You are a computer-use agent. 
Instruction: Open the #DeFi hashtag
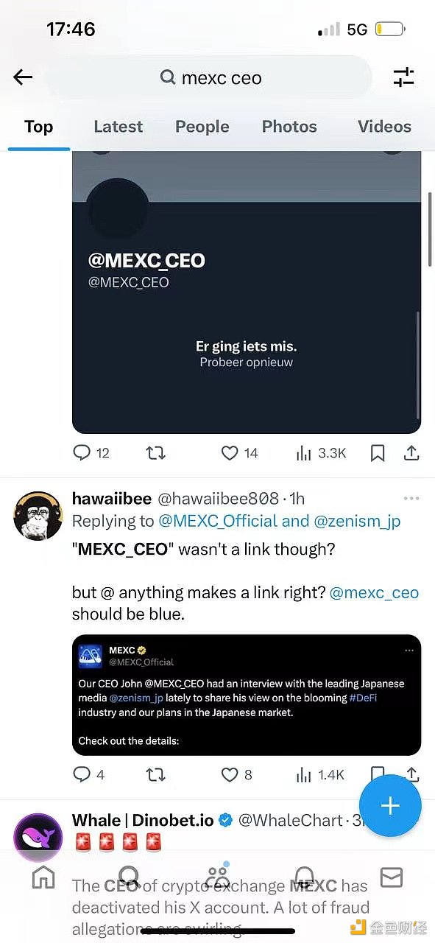click(363, 698)
